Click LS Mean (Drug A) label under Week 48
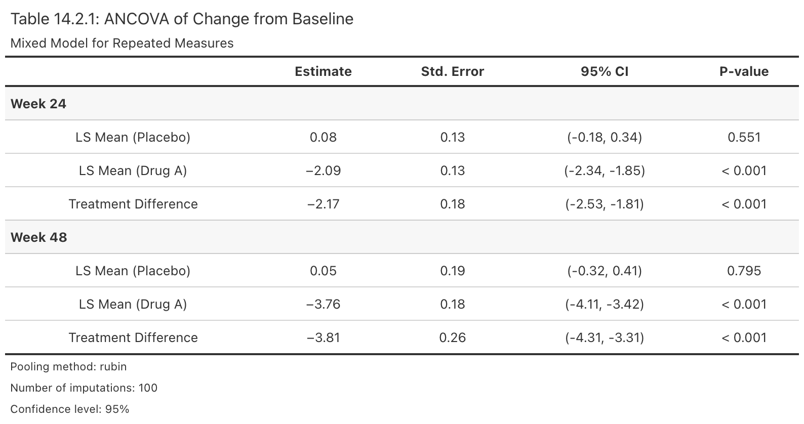Image resolution: width=804 pixels, height=424 pixels. [133, 304]
